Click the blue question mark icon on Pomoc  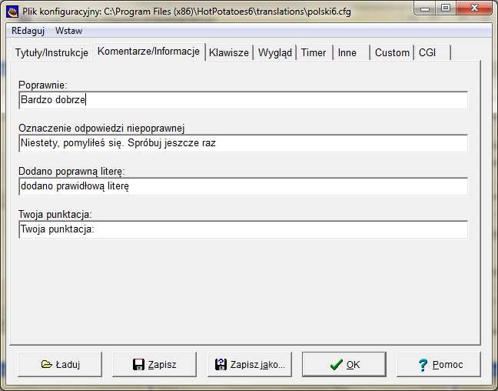coord(423,365)
